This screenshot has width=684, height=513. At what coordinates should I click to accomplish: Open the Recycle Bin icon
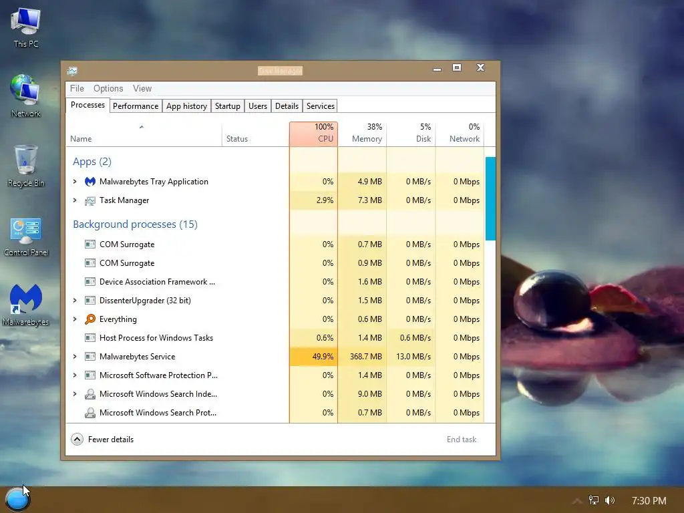coord(26,166)
